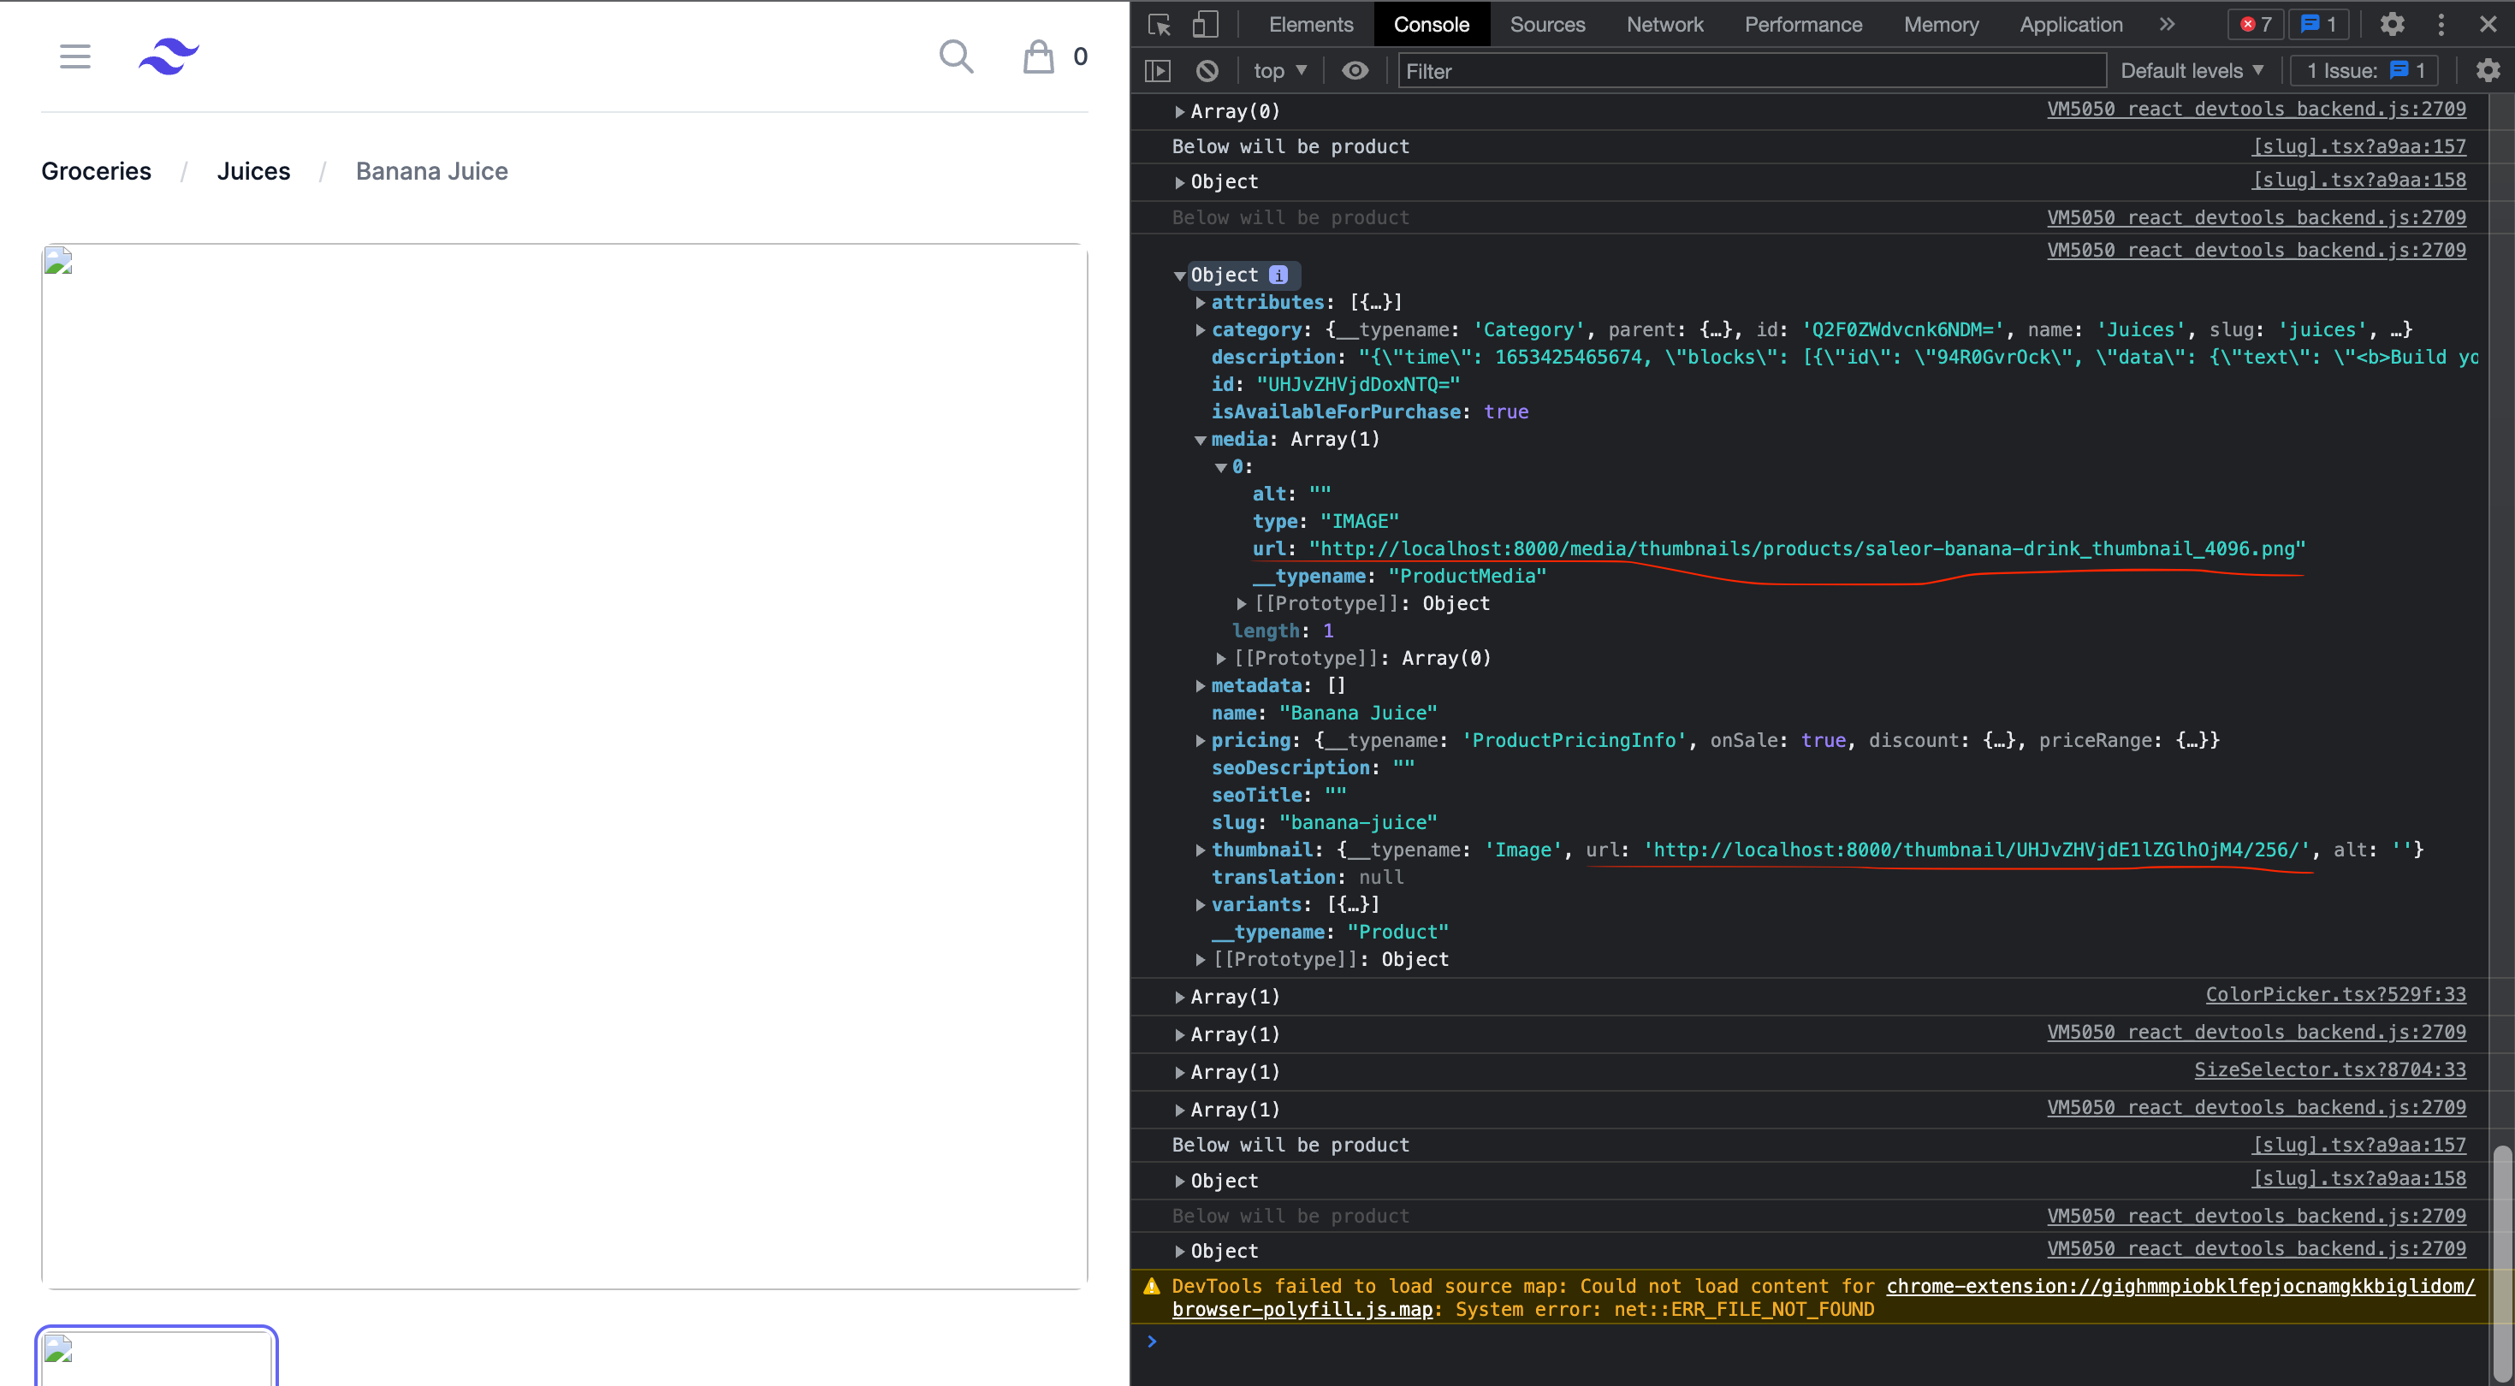The height and width of the screenshot is (1386, 2515).
Task: Open the Default levels dropdown
Action: pos(2192,70)
